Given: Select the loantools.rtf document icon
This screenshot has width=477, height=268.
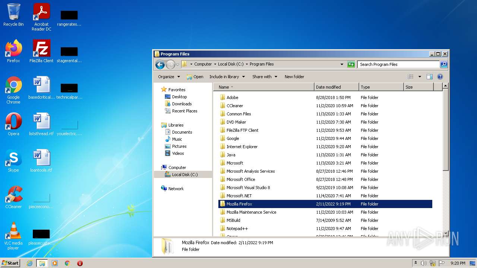Looking at the screenshot, I should 41,161.
